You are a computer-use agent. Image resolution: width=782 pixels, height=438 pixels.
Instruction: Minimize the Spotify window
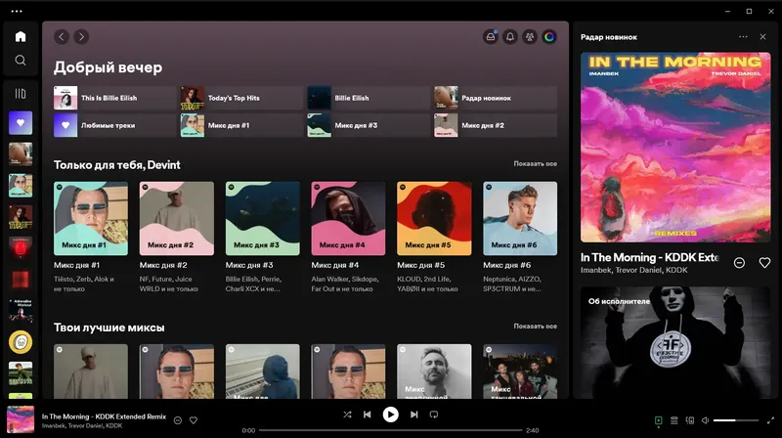coord(727,11)
